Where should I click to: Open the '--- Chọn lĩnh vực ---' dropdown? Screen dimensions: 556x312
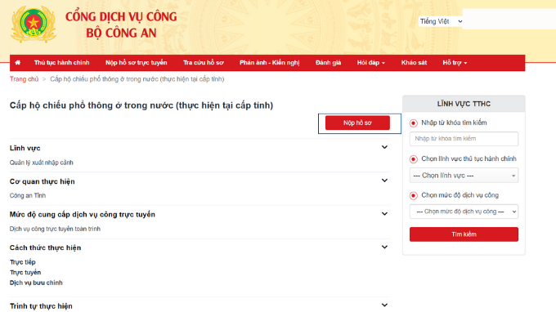coord(464,176)
